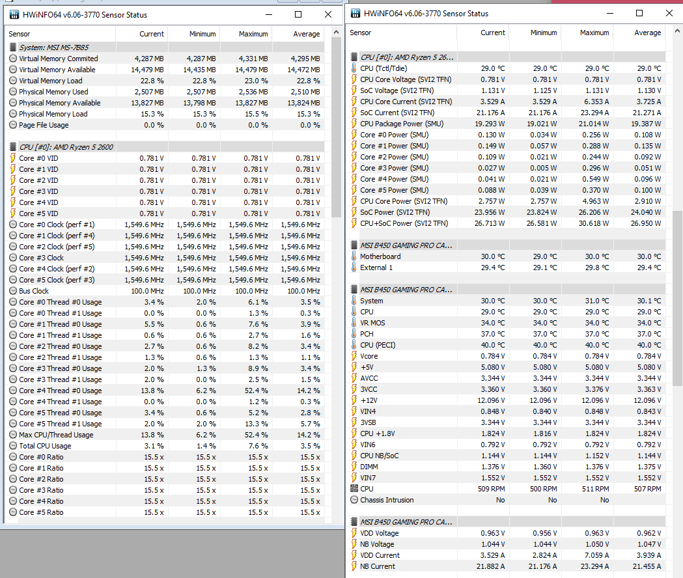Select the VIN7 voltage row
Screen dimensions: 683x578
click(506, 478)
